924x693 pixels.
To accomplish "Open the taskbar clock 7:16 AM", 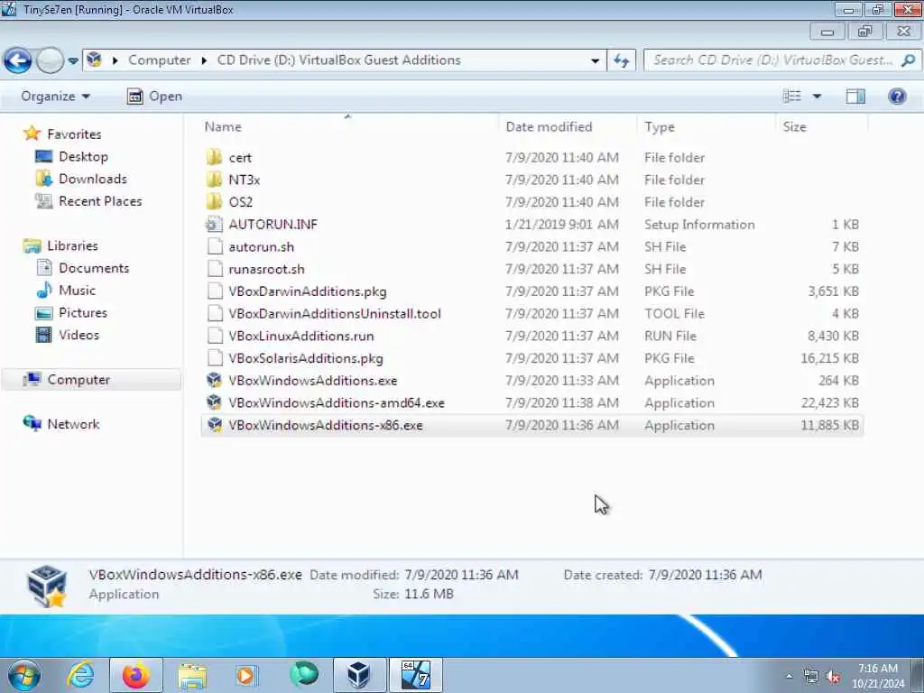I will [x=877, y=676].
